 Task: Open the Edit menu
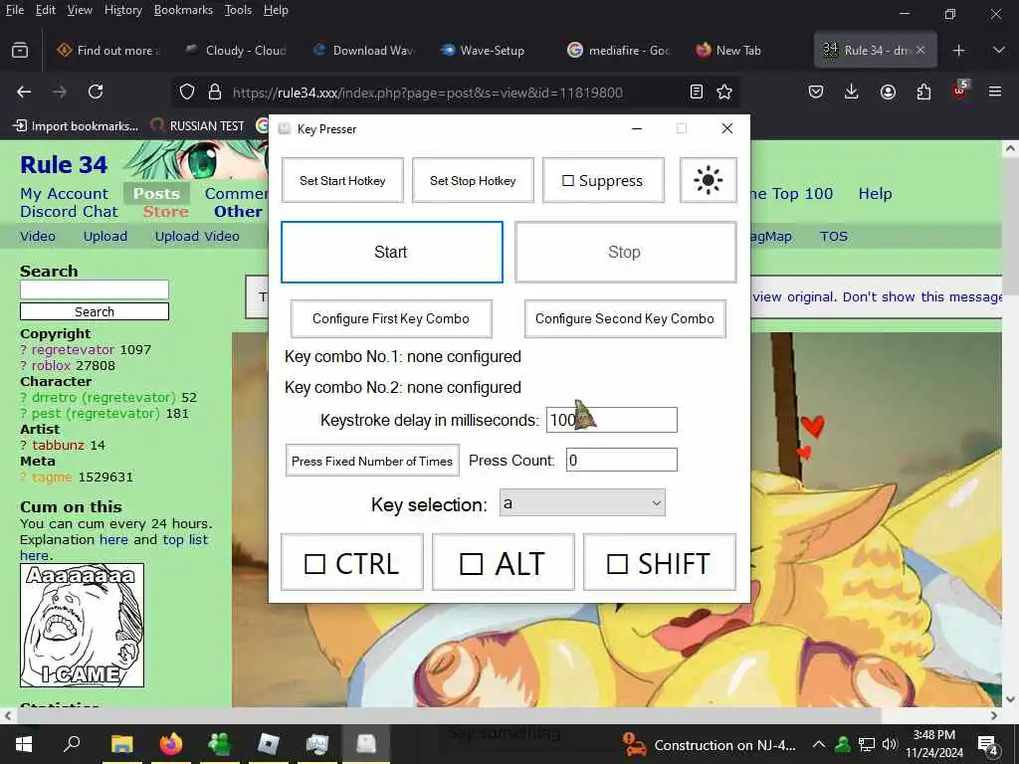(x=45, y=10)
